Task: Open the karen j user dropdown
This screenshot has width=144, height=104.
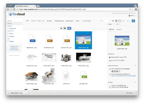Action: click(132, 16)
